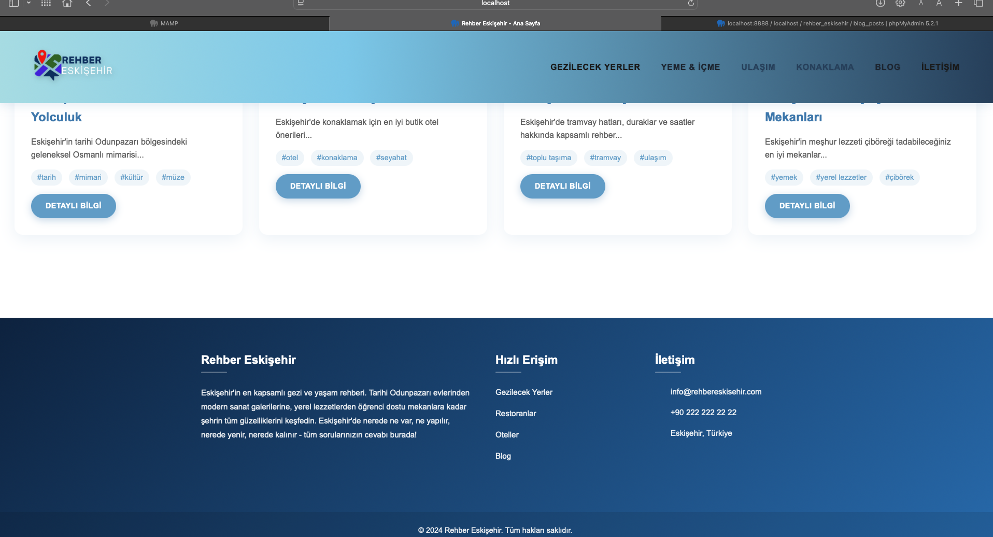This screenshot has width=993, height=537.
Task: Open the start page grid icon
Action: [46, 4]
